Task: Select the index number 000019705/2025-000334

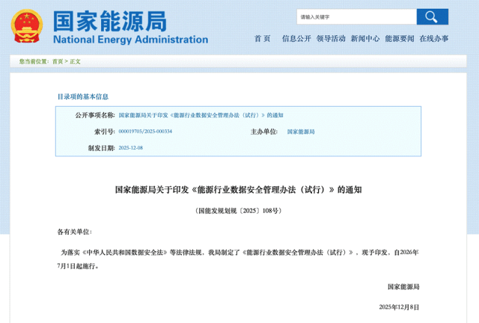Action: 145,132
